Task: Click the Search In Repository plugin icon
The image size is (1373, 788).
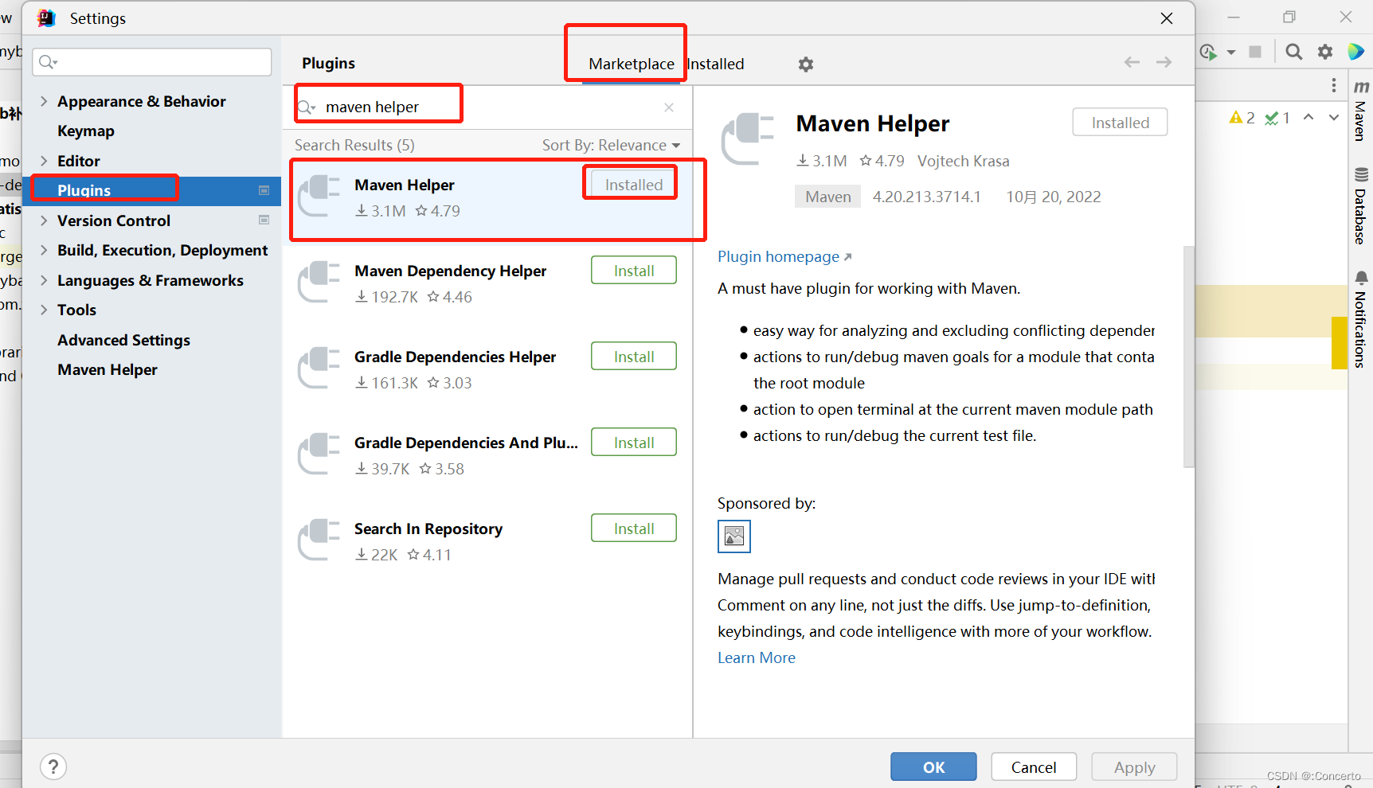Action: [x=319, y=540]
